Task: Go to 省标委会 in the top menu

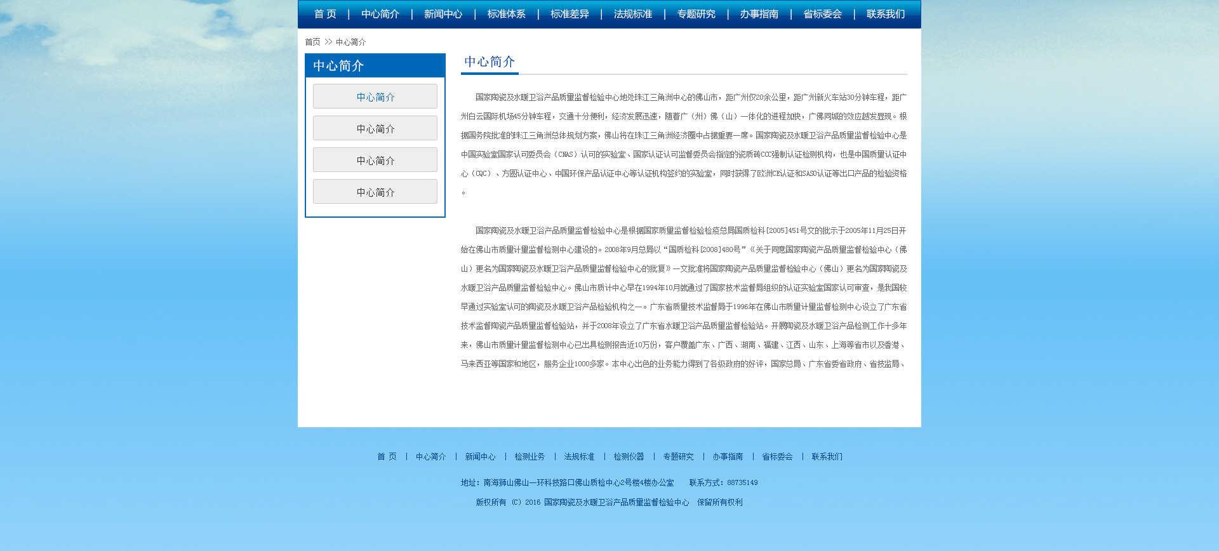Action: coord(822,14)
